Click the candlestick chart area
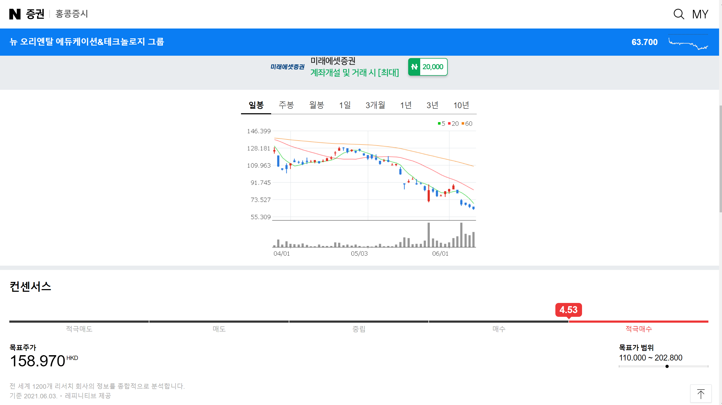 pos(374,175)
